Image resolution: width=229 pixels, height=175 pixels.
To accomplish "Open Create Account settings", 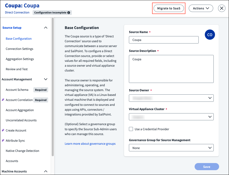I will 16,130.
